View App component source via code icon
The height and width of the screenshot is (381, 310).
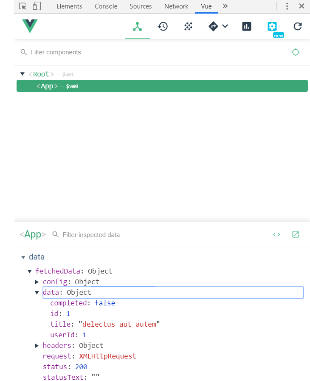pos(276,234)
